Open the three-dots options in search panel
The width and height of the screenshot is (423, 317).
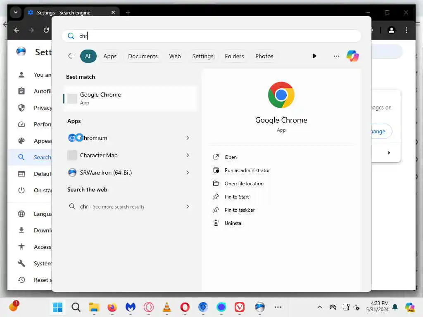pyautogui.click(x=336, y=56)
